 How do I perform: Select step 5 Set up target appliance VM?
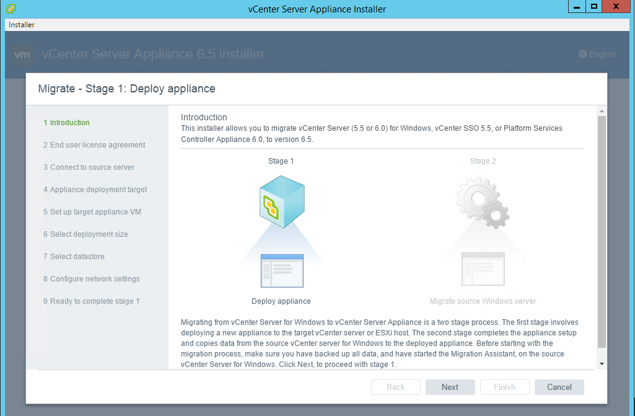92,211
